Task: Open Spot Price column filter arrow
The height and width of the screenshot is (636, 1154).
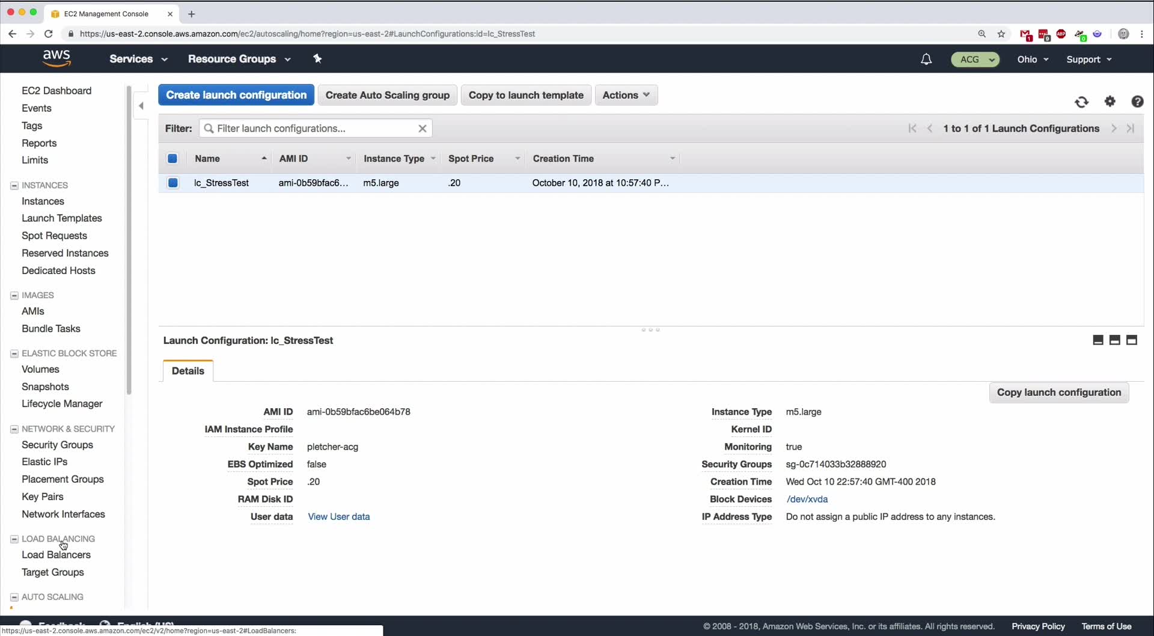Action: coord(517,159)
